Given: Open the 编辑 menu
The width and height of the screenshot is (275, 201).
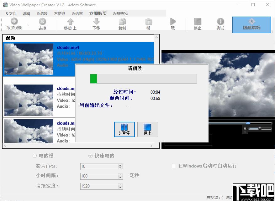Looking at the screenshot, I should [26, 14].
